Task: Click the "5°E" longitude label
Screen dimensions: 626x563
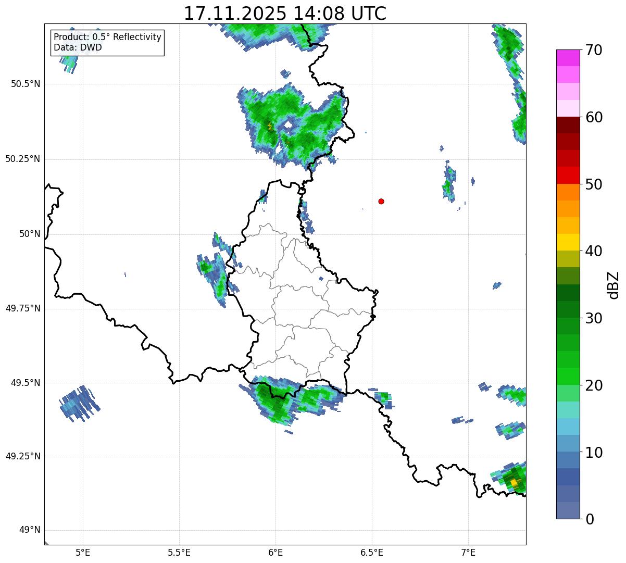Action: coord(83,552)
